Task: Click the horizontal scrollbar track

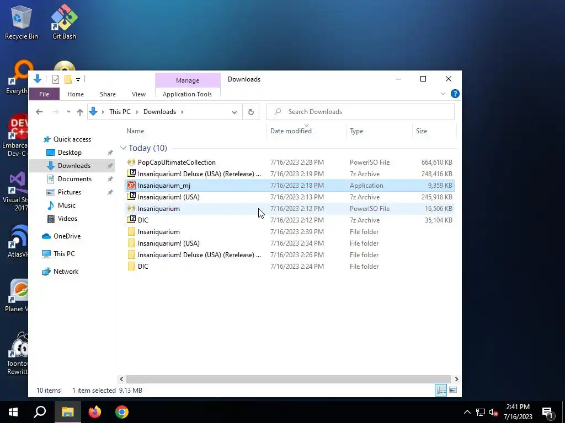Action: coord(288,379)
